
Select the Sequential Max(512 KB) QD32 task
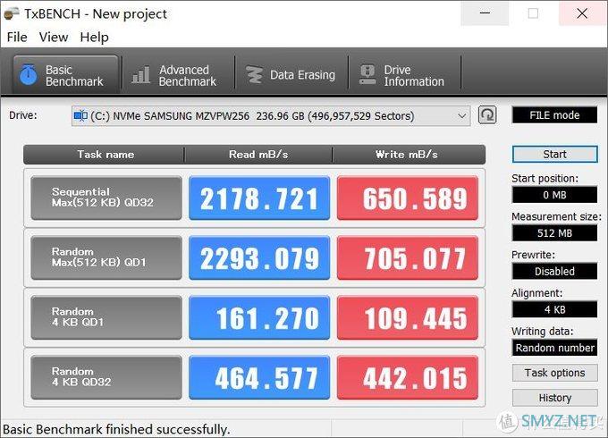point(106,198)
